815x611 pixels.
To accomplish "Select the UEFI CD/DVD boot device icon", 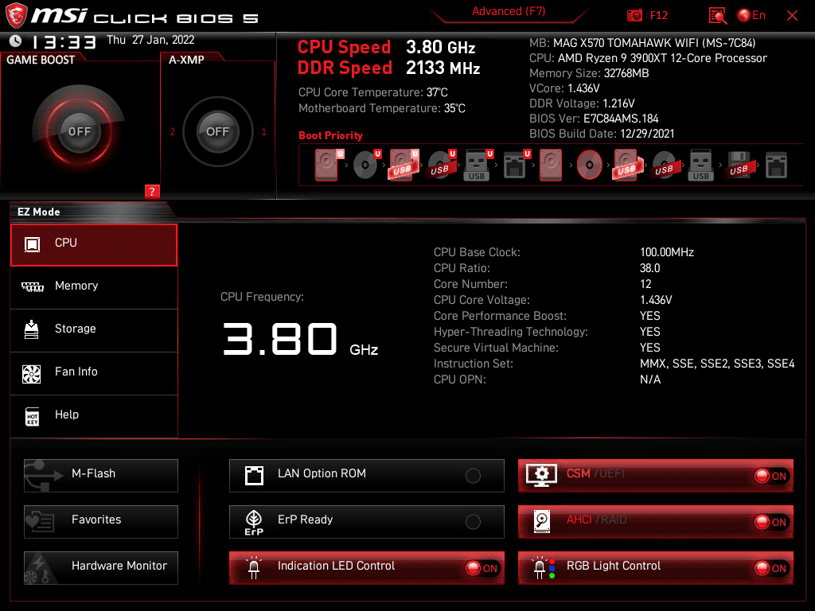I will coord(367,165).
